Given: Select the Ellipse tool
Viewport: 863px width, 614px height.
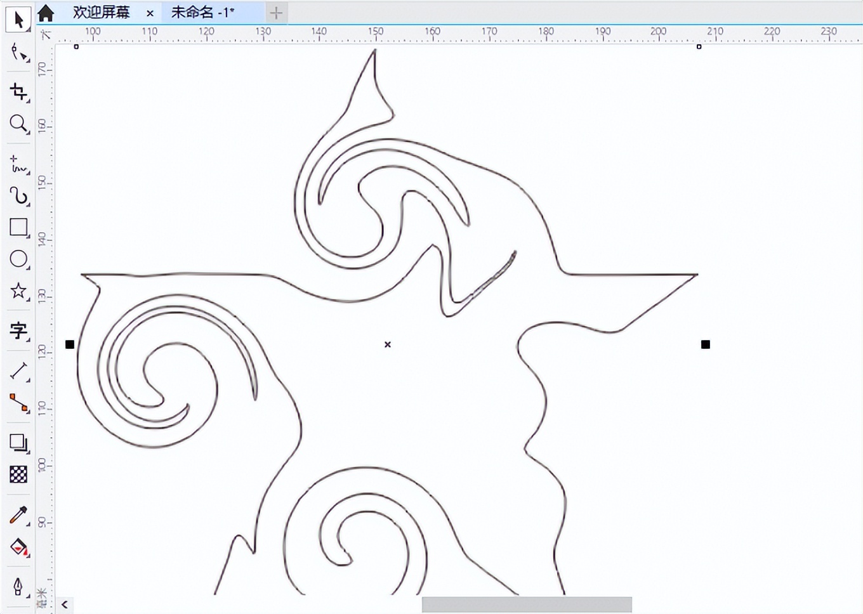Looking at the screenshot, I should [x=18, y=259].
